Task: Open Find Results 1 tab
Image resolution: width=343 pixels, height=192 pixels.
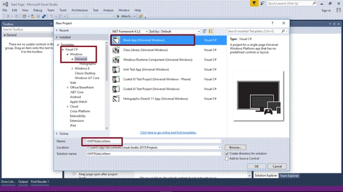Action: tap(40, 182)
